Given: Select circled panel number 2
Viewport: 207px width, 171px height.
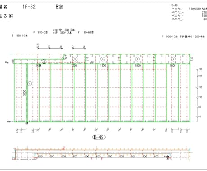Looking at the screenshot, I should tap(173, 59).
